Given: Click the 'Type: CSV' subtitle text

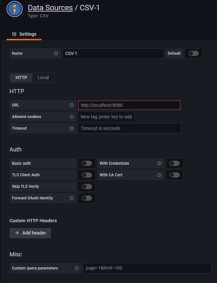Looking at the screenshot, I should (38, 16).
